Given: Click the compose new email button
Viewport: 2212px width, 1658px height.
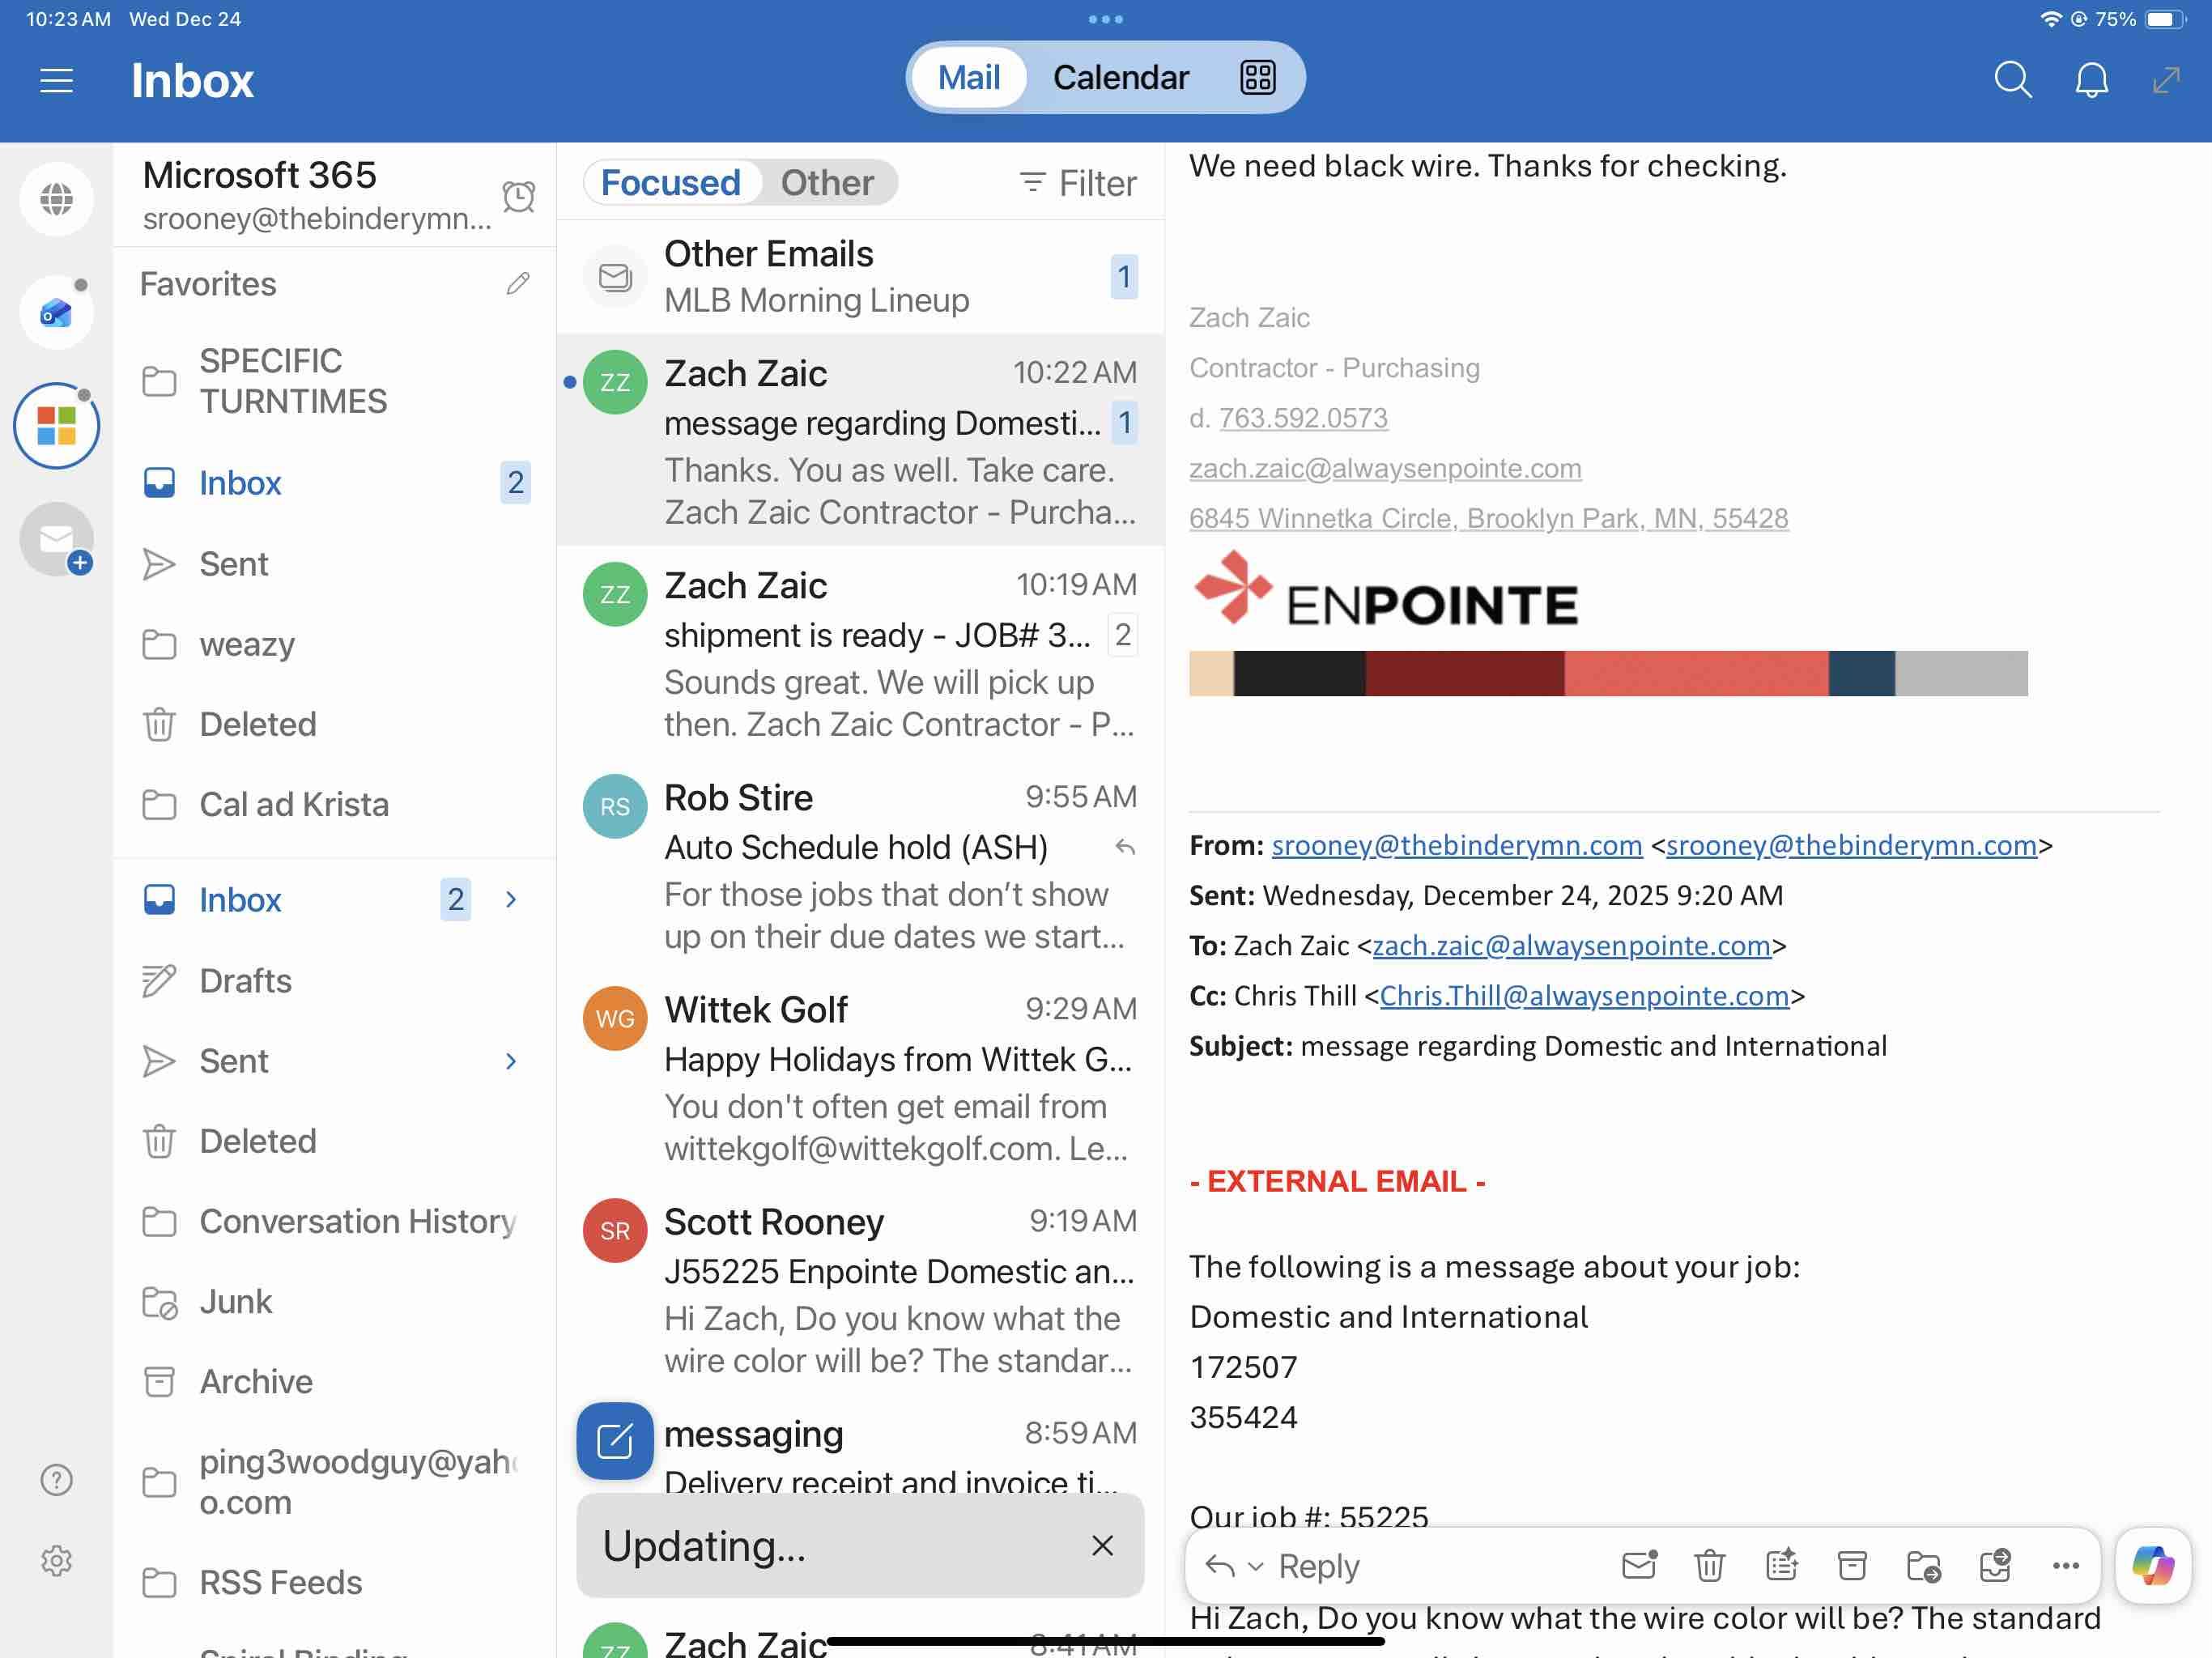Looking at the screenshot, I should click(614, 1441).
